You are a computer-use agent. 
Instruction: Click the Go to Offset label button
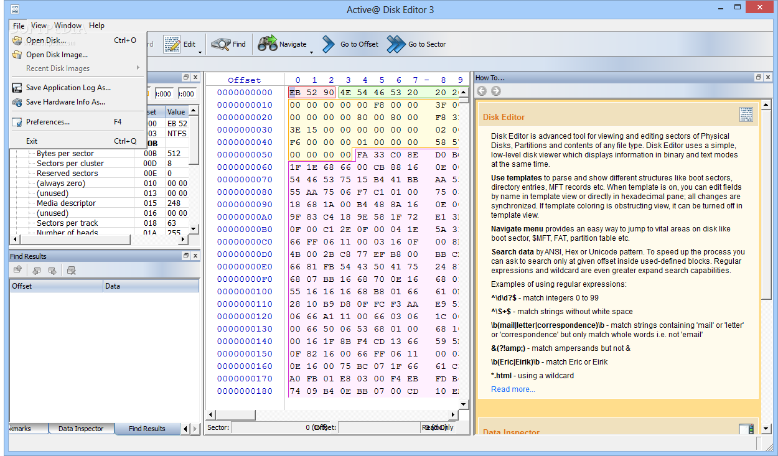click(x=359, y=44)
